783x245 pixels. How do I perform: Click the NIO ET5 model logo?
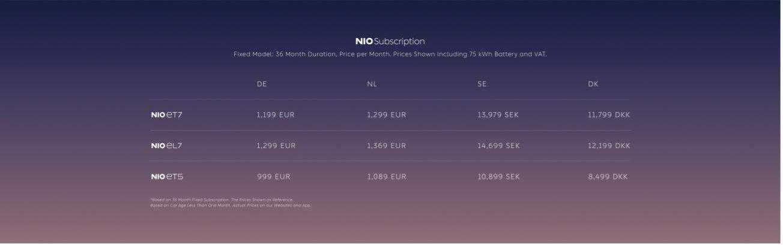point(166,177)
